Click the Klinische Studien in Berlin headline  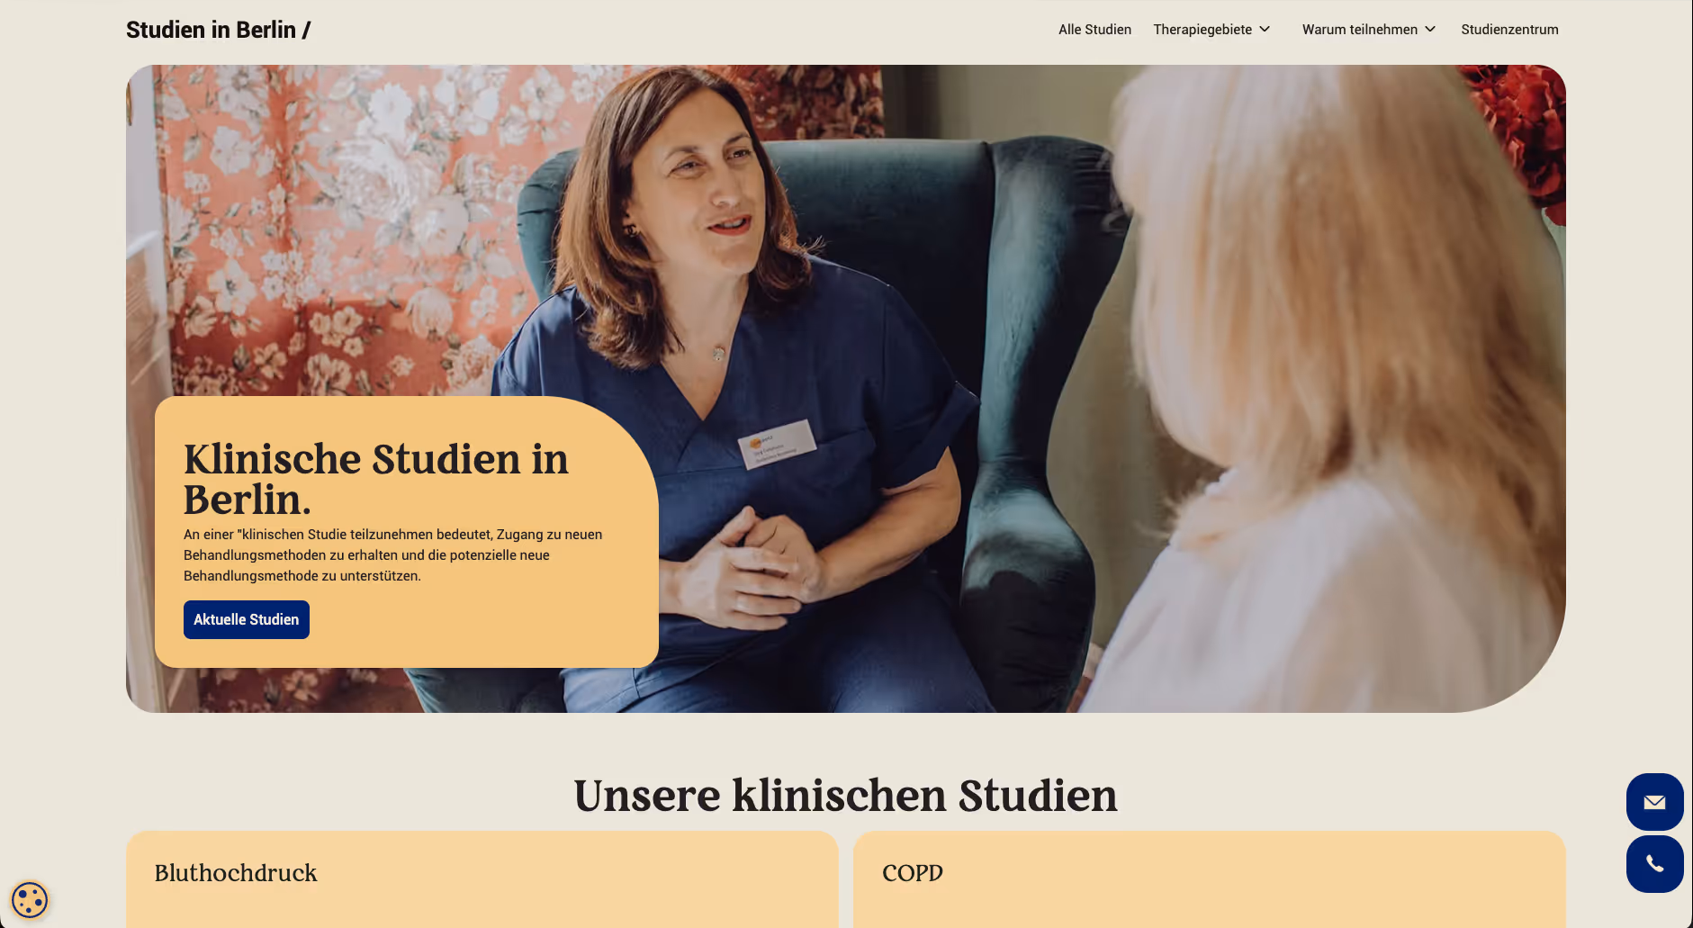pyautogui.click(x=376, y=479)
